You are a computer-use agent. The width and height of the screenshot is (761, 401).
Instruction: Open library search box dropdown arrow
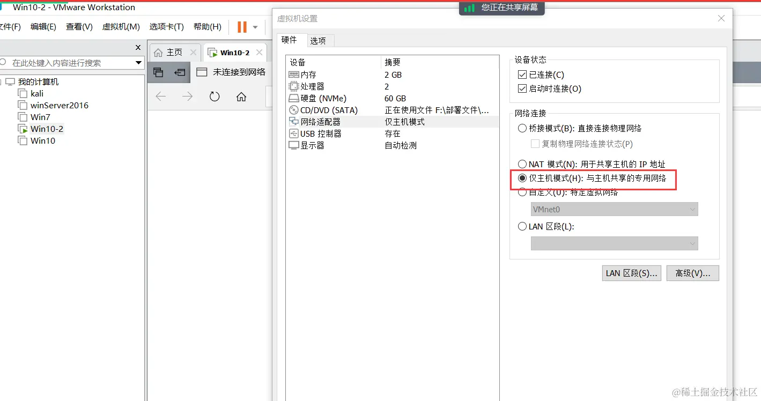coord(138,63)
